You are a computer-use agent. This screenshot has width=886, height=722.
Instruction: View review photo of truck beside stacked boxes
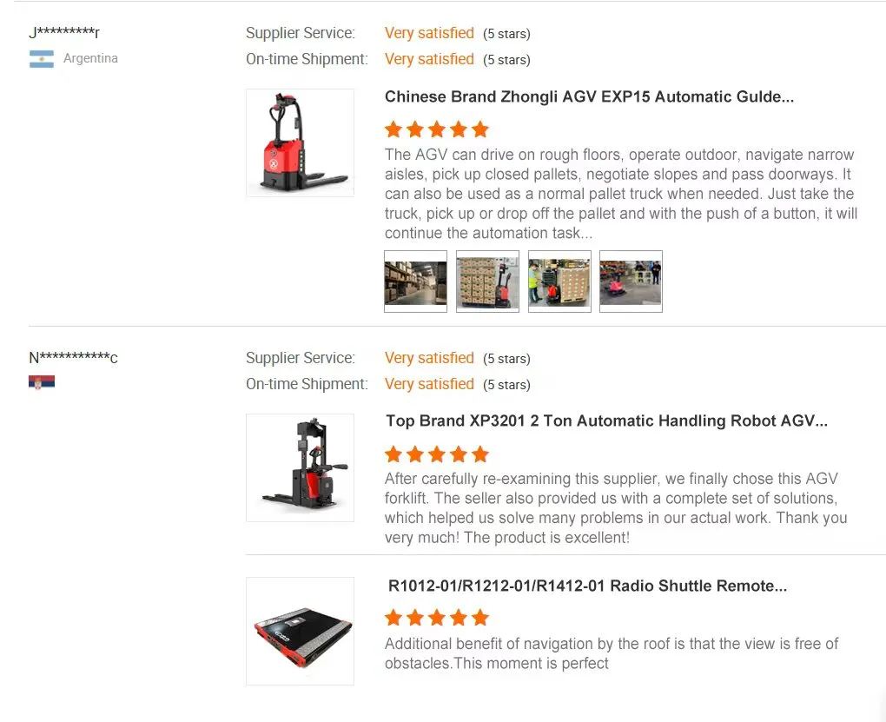[487, 282]
